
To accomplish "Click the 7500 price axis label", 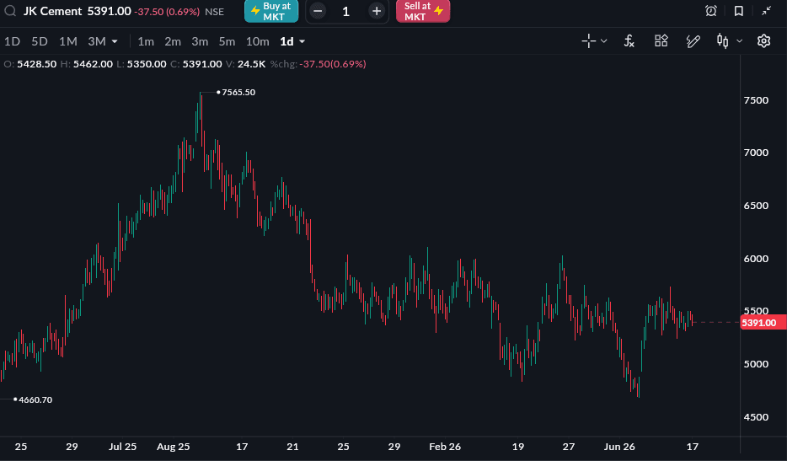I will [756, 100].
